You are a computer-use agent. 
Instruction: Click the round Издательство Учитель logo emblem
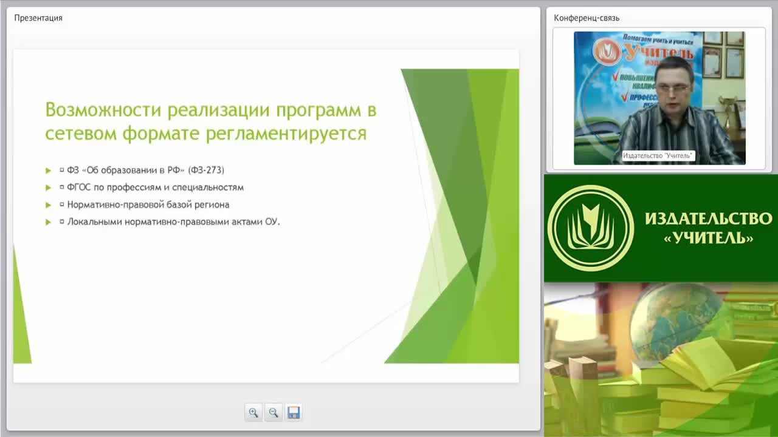[590, 228]
